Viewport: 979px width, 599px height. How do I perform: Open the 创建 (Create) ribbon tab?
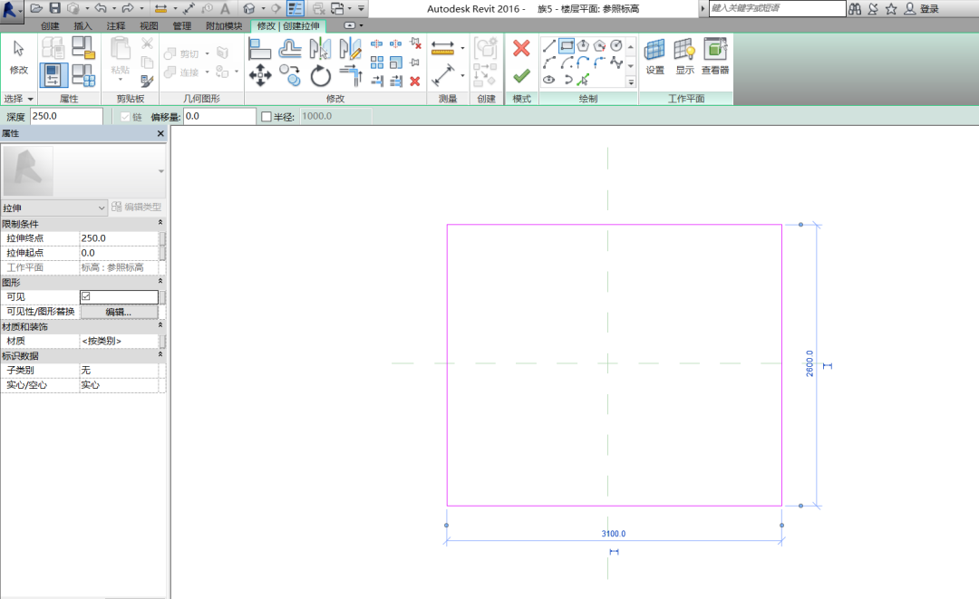[x=50, y=26]
